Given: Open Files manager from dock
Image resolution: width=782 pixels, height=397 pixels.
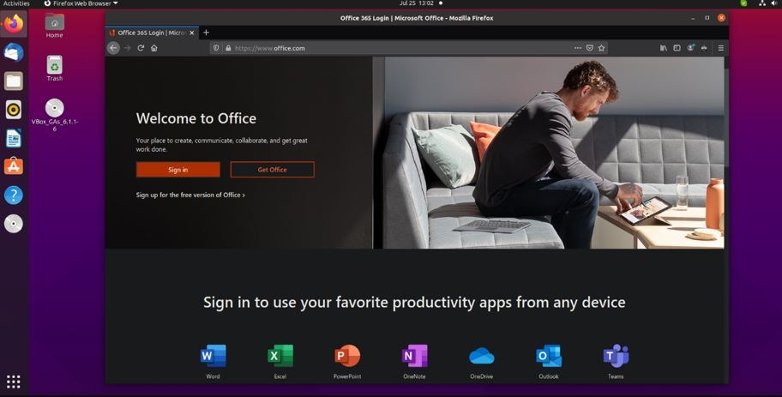Looking at the screenshot, I should pos(14,81).
